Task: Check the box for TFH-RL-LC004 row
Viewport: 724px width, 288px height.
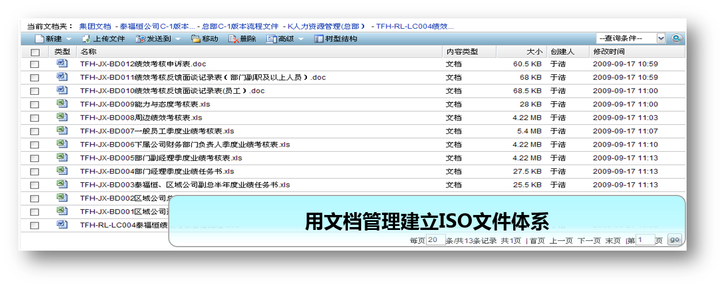Action: tap(35, 226)
